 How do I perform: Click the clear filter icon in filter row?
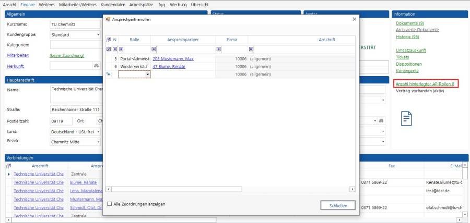pos(109,49)
